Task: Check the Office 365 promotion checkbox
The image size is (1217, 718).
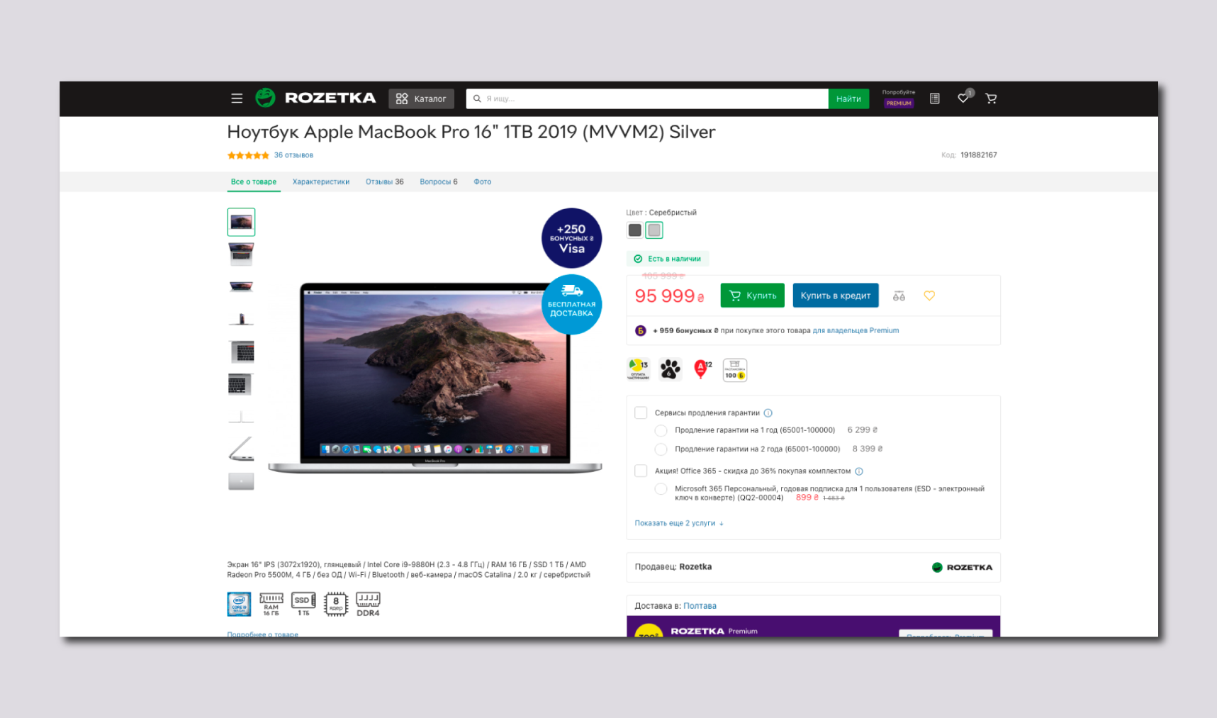Action: [x=641, y=471]
